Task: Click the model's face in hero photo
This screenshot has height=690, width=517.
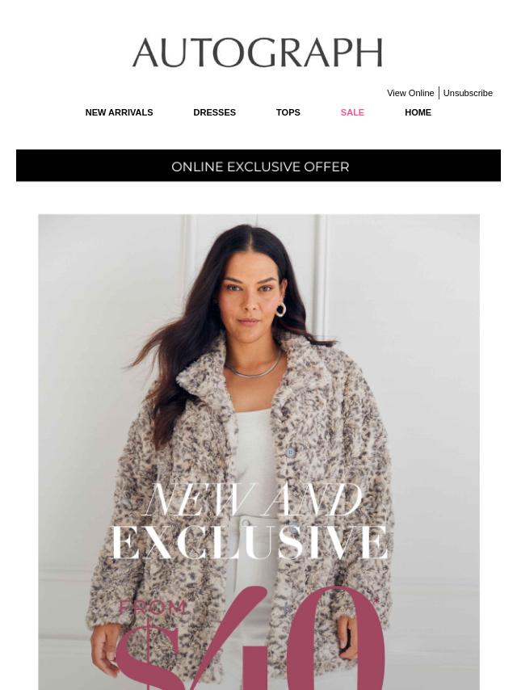Action: [250, 297]
